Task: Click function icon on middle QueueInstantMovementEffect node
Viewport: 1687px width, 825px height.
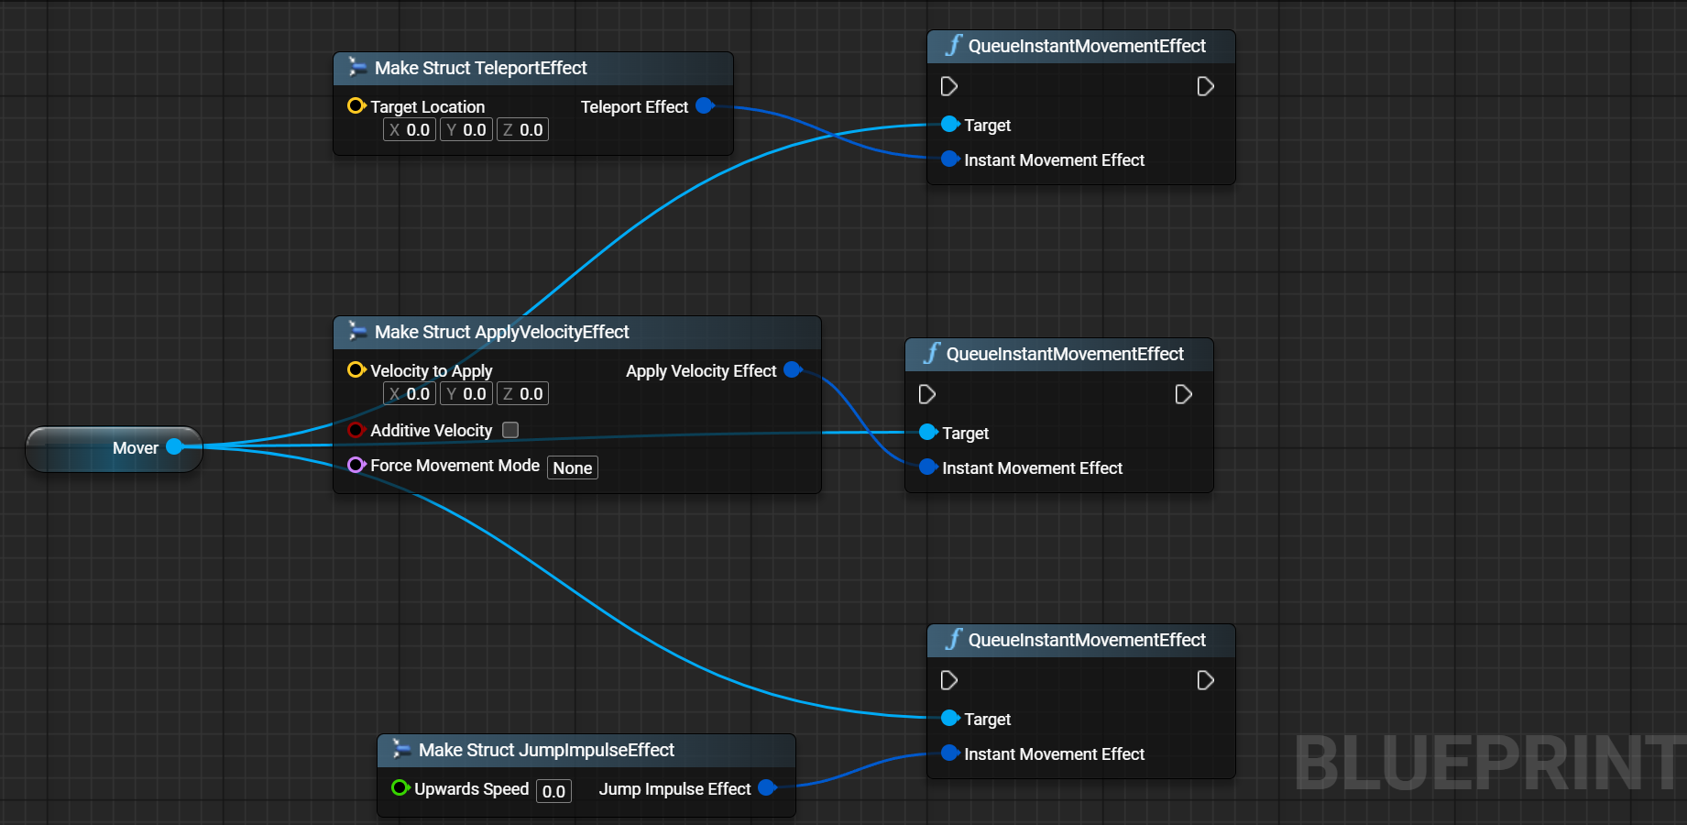Action: 932,353
